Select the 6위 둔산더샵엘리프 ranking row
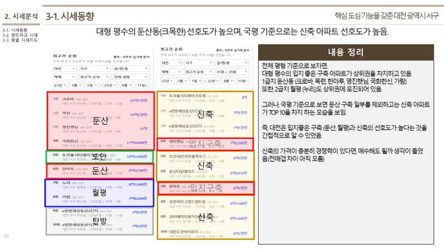Screen dimensions: 444x249 pyautogui.click(x=205, y=174)
